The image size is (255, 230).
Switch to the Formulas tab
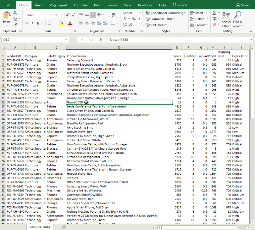coord(80,5)
